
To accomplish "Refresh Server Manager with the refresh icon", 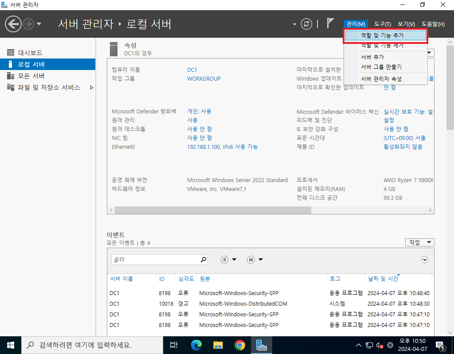I will (306, 24).
